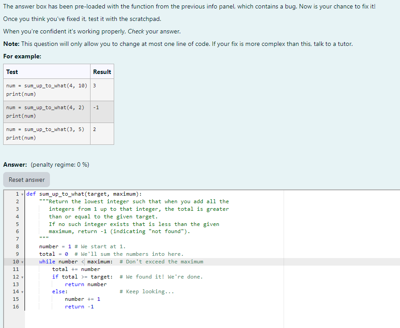Click line number 8 in the gutter
This screenshot has width=400, height=328.
pyautogui.click(x=17, y=246)
